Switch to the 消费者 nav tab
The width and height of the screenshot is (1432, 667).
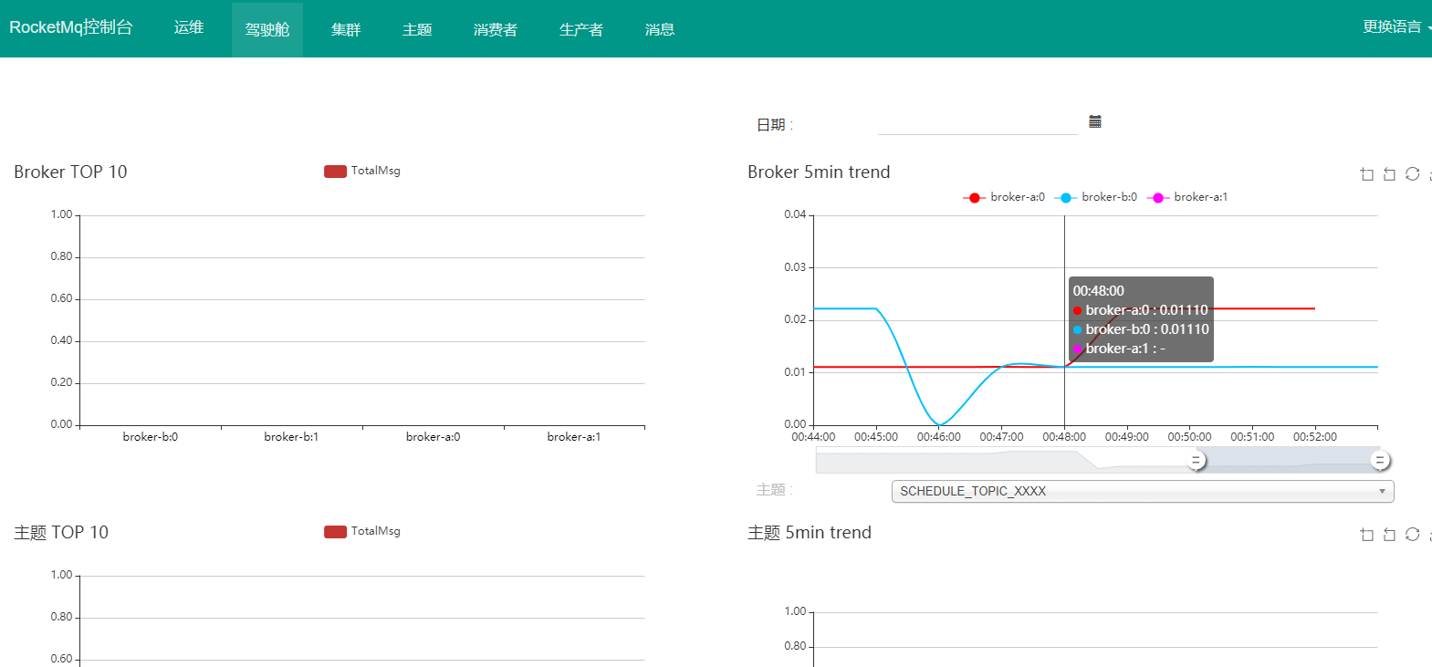coord(496,29)
